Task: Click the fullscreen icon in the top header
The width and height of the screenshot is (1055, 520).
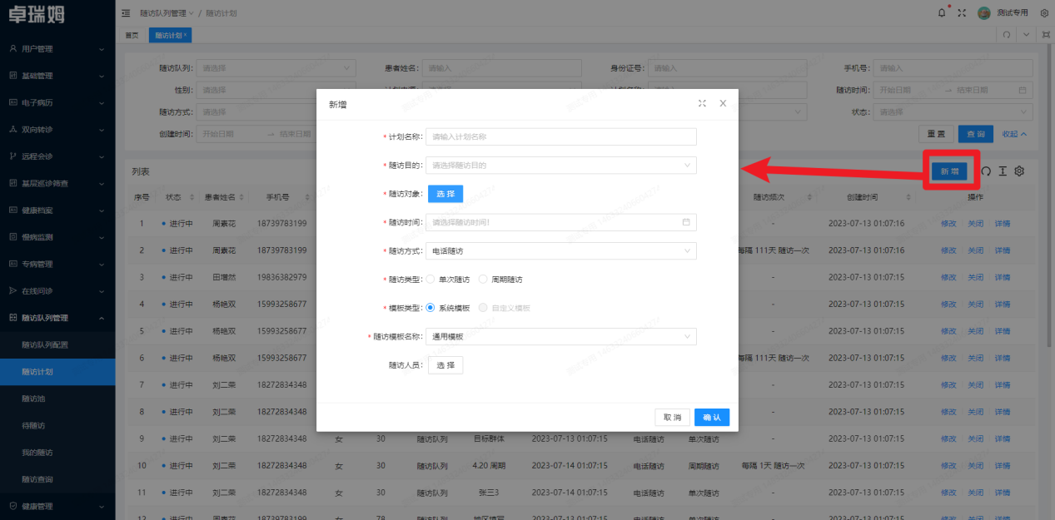Action: (962, 12)
